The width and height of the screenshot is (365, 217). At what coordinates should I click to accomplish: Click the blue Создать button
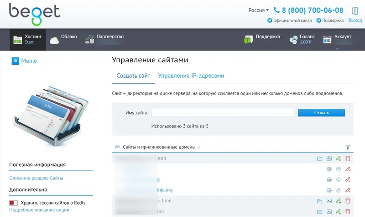pyautogui.click(x=321, y=113)
